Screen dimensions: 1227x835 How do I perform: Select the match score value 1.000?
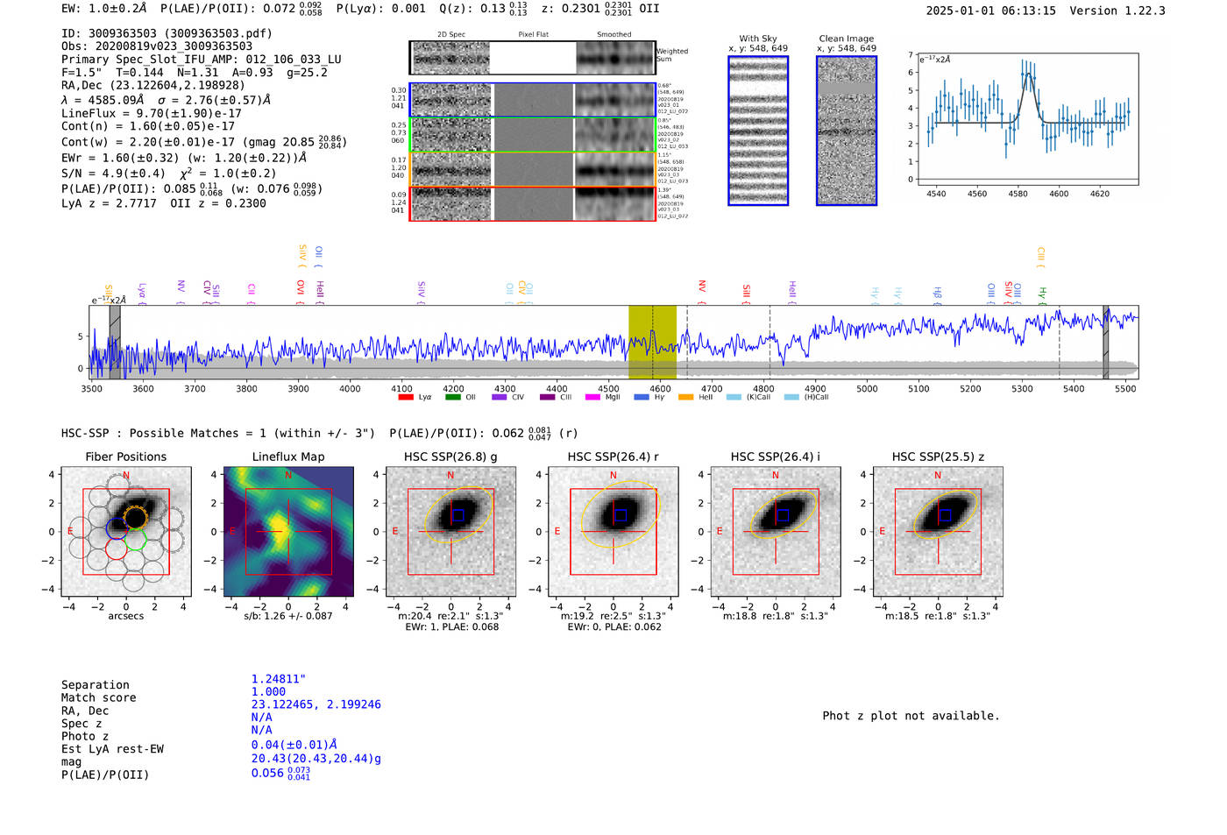[269, 691]
